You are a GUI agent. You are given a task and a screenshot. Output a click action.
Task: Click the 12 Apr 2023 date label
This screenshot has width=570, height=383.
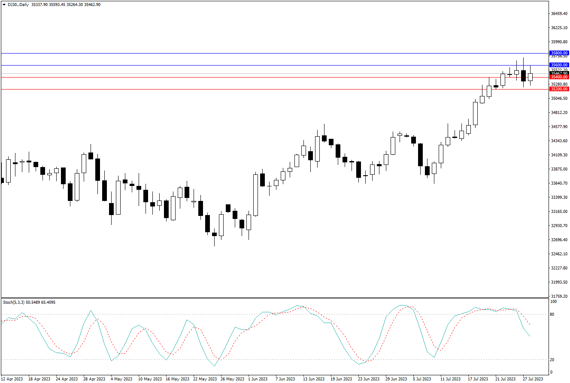tap(12, 379)
